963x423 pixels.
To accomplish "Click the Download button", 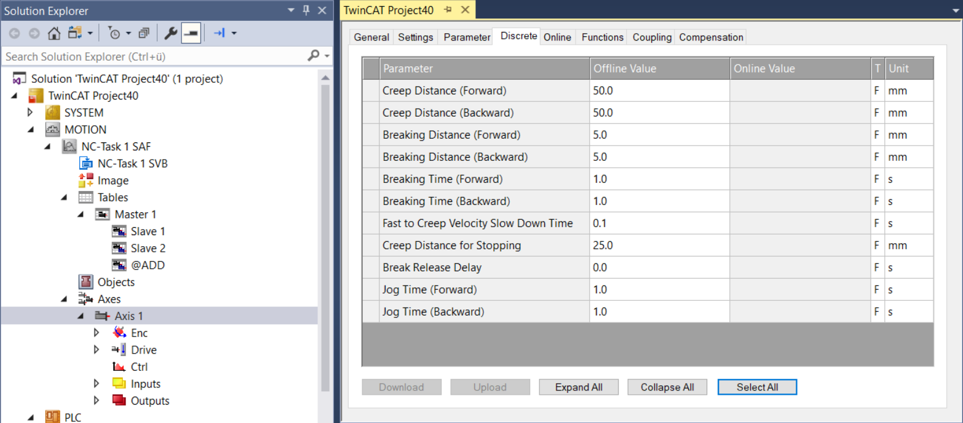I will (402, 387).
